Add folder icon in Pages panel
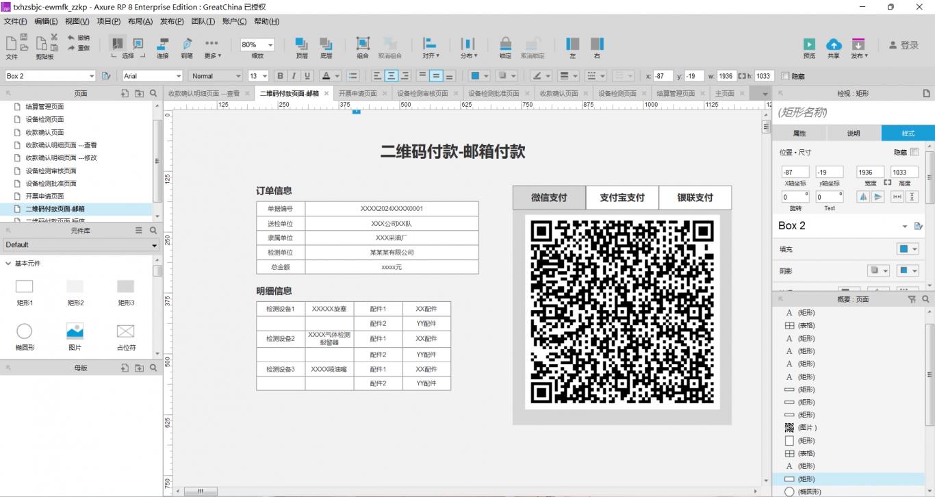Image resolution: width=935 pixels, height=497 pixels. [x=139, y=93]
